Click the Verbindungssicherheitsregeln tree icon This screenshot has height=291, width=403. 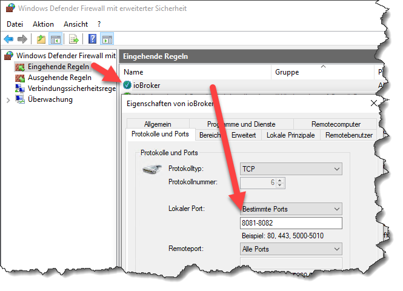pos(20,89)
